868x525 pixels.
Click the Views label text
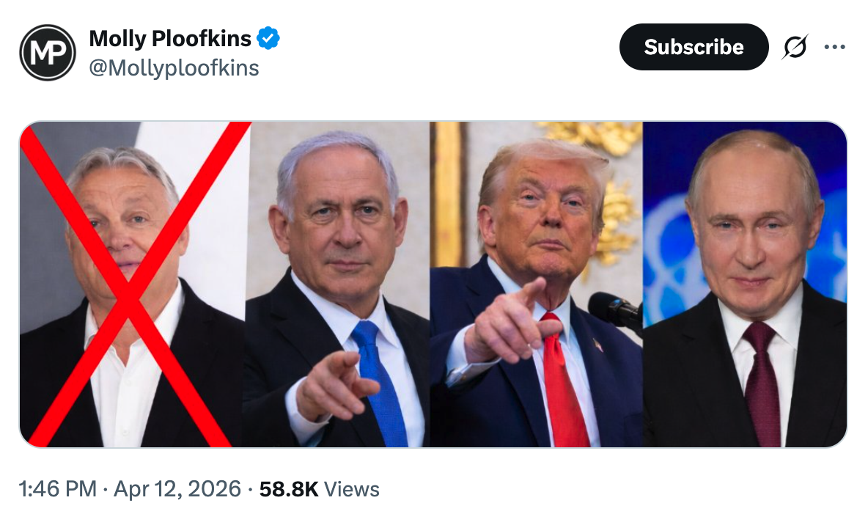click(x=352, y=489)
